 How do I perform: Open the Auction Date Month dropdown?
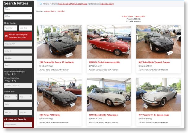(11, 97)
